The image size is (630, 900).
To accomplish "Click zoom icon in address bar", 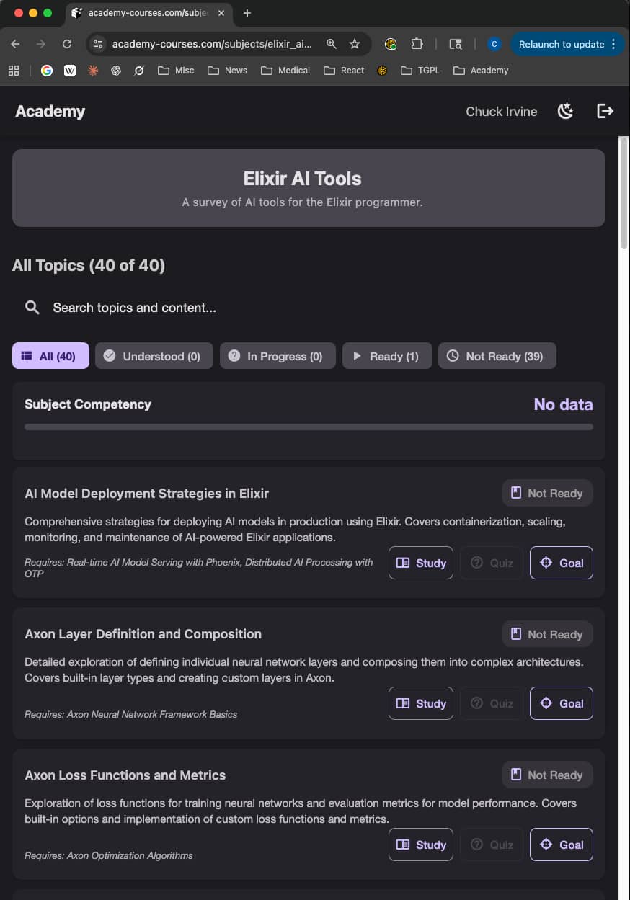I will [331, 44].
